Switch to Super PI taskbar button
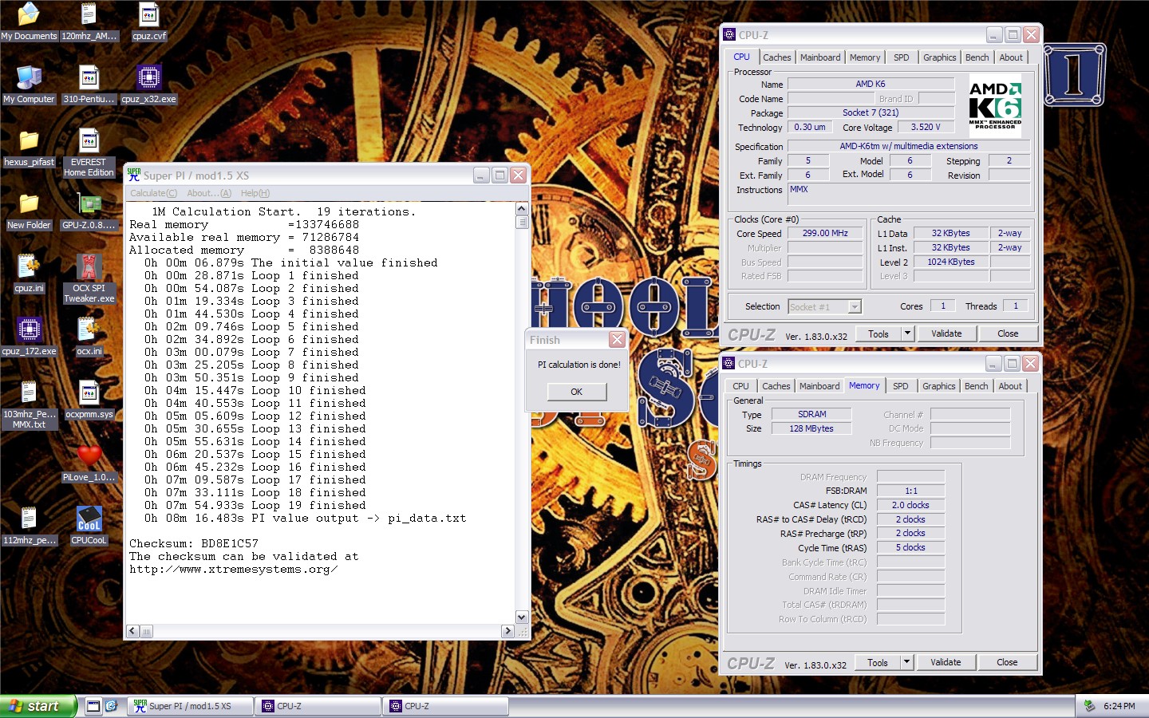This screenshot has width=1149, height=718. pyautogui.click(x=190, y=706)
